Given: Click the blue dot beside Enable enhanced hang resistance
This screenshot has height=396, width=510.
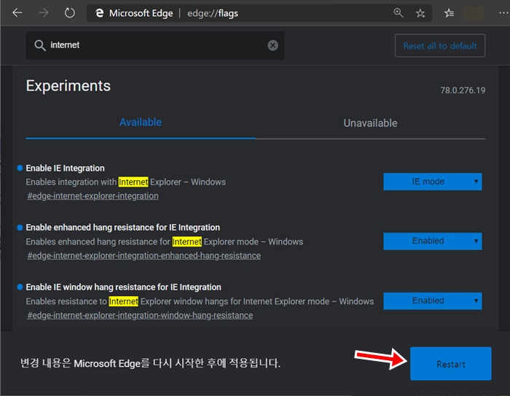Looking at the screenshot, I should pyautogui.click(x=20, y=228).
